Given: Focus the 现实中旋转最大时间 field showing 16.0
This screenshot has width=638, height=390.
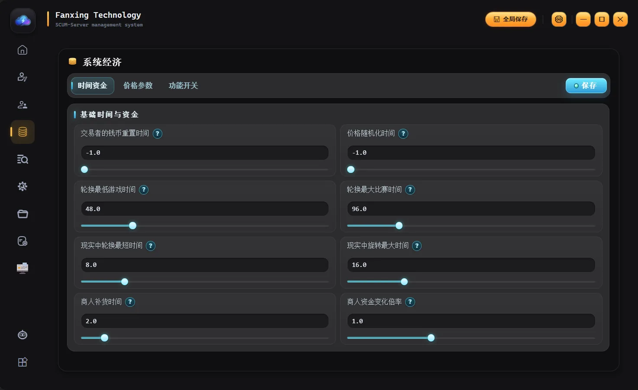Looking at the screenshot, I should pyautogui.click(x=471, y=265).
